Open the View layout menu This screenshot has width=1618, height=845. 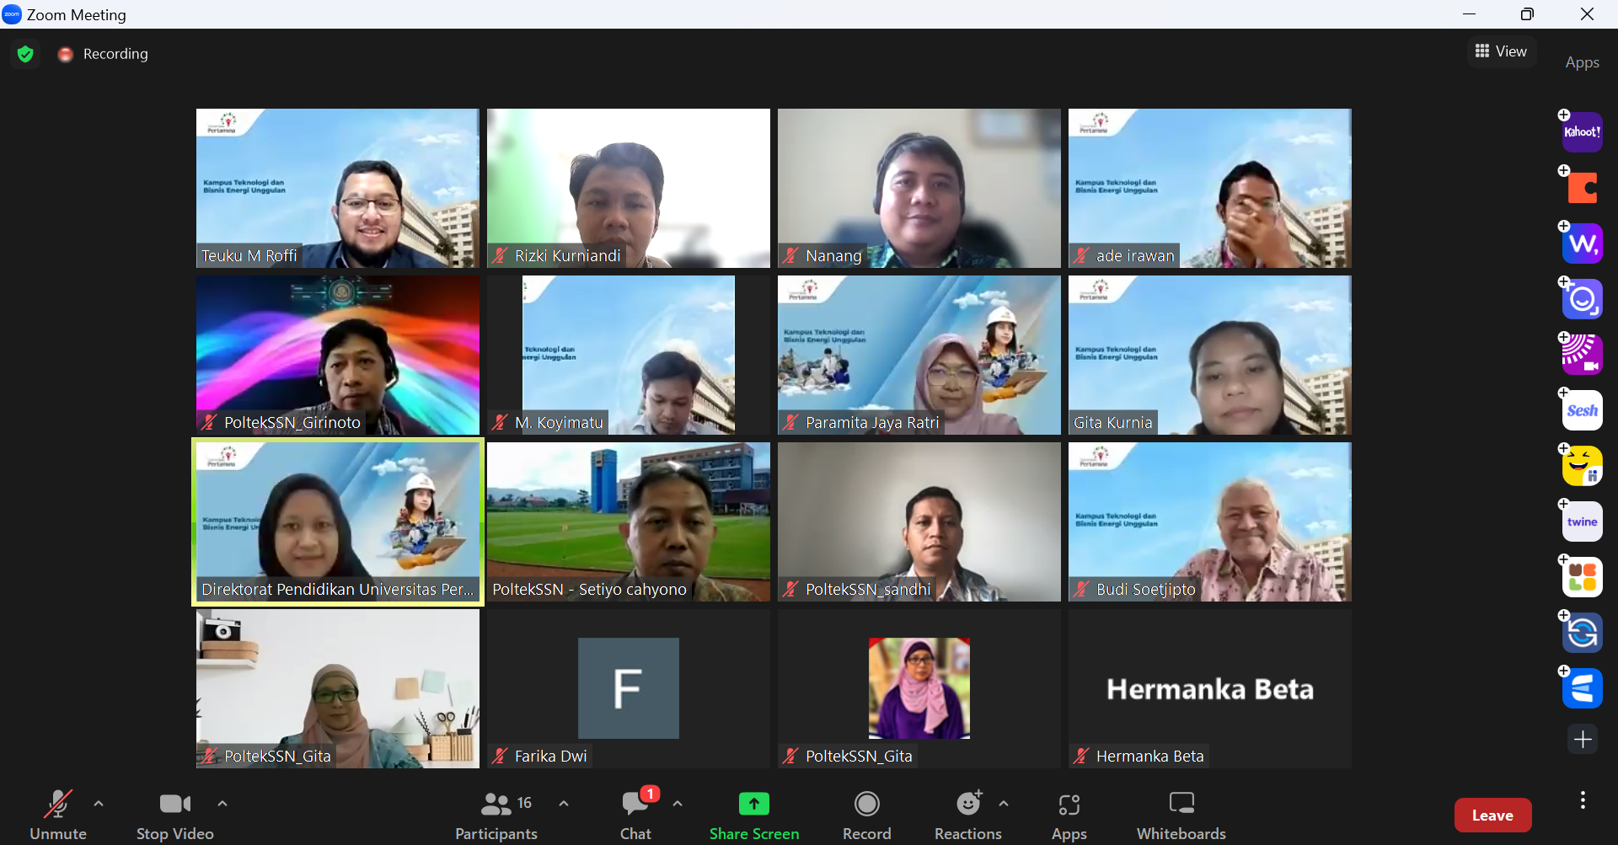(1501, 51)
